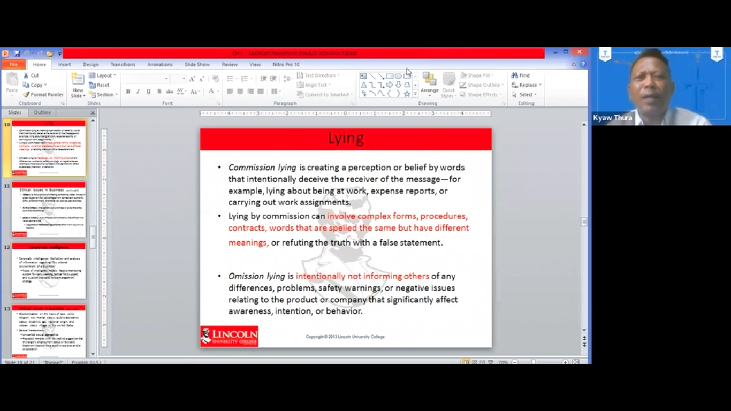731x411 pixels.
Task: Click Find binoculars button
Action: coord(520,75)
